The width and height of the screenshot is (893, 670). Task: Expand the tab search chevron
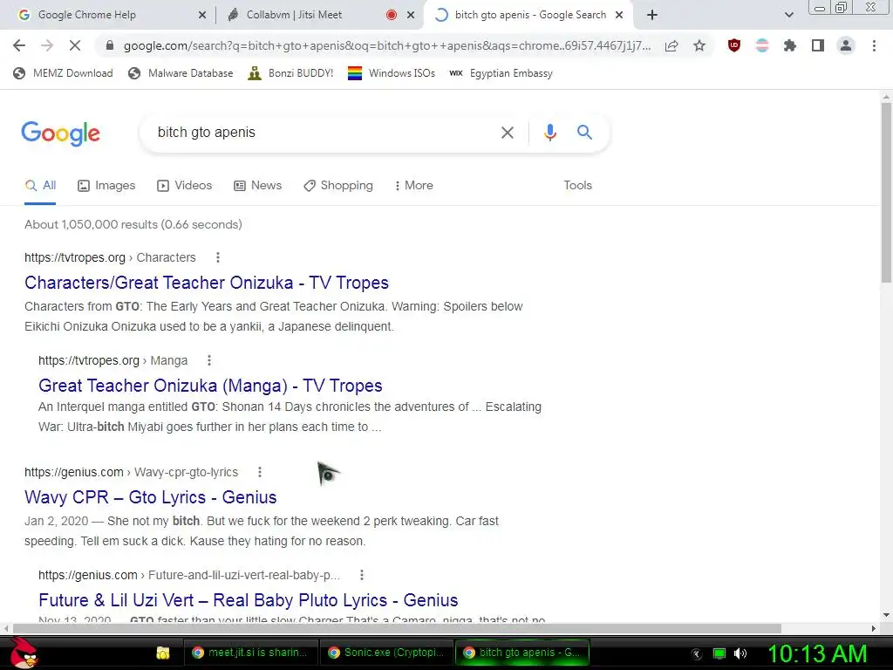tap(788, 15)
